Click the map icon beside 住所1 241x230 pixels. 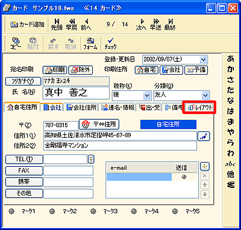[204, 136]
